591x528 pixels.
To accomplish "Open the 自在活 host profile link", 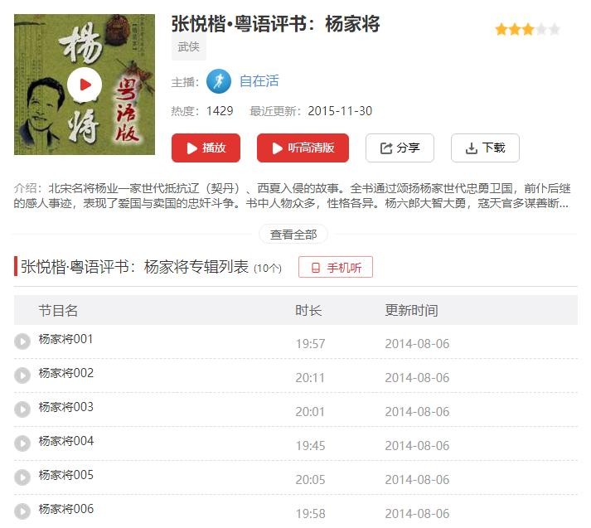I will click(259, 81).
